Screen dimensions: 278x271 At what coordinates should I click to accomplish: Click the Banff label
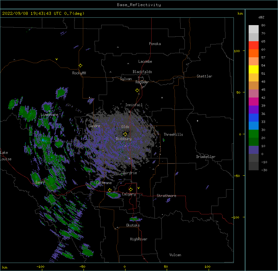click(40, 182)
